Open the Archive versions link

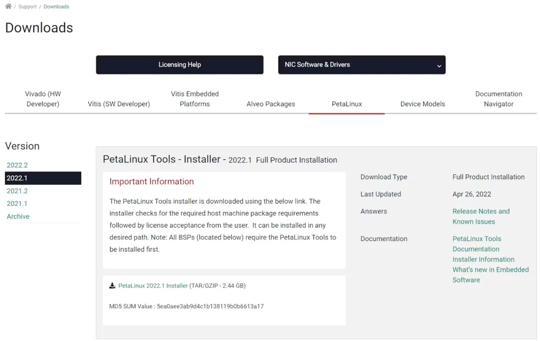click(18, 216)
